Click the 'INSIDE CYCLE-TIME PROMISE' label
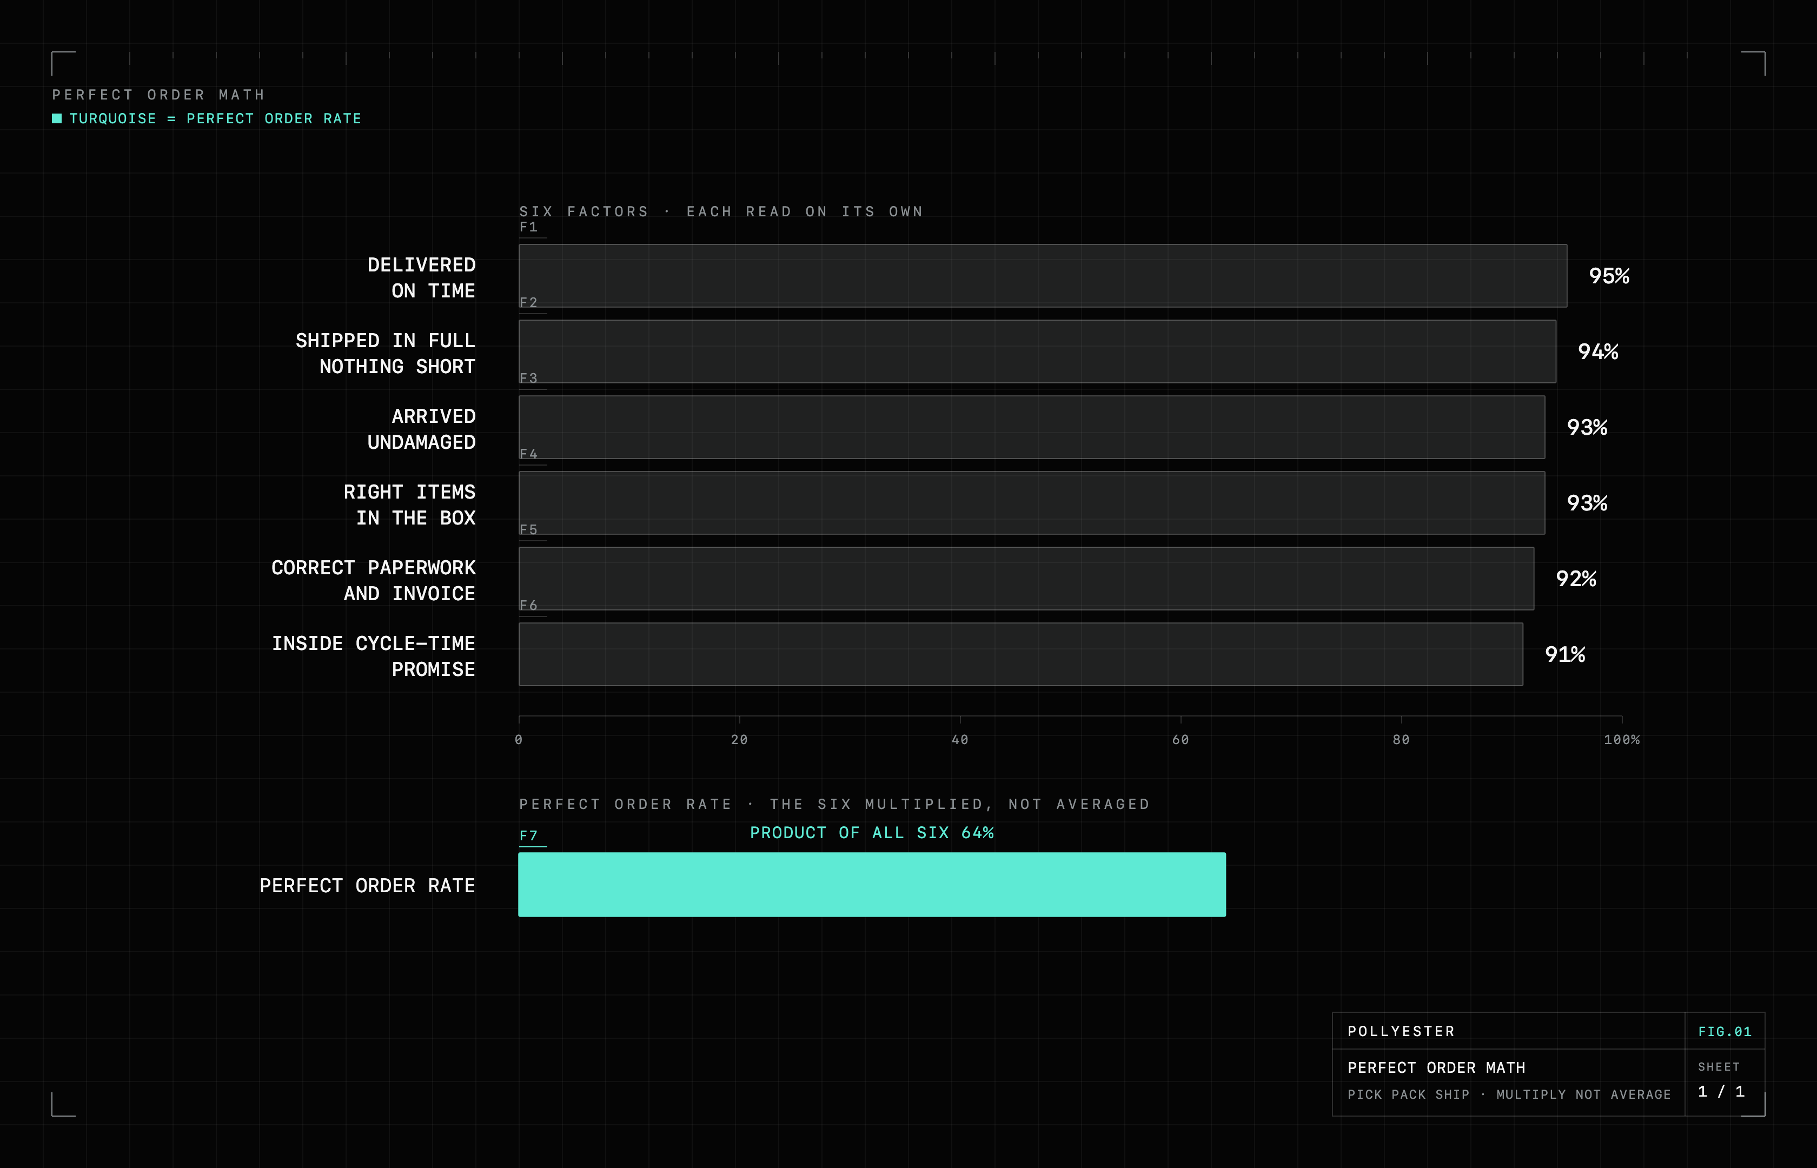 click(x=373, y=657)
